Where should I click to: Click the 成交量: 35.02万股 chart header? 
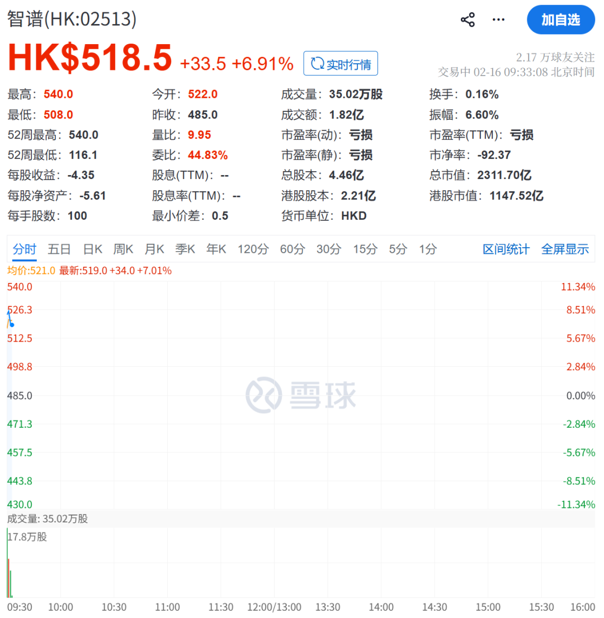48,519
